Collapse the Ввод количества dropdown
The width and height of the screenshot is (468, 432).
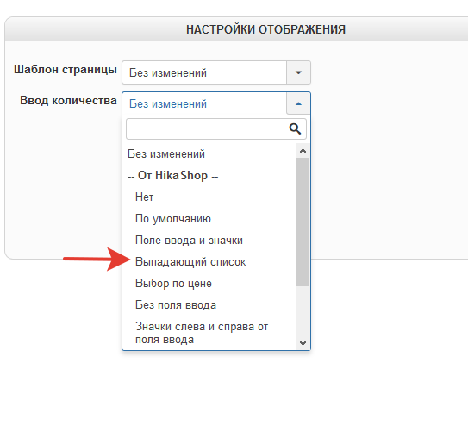[216, 103]
